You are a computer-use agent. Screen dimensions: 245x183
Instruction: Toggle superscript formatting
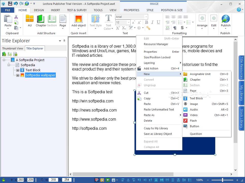tap(118, 28)
